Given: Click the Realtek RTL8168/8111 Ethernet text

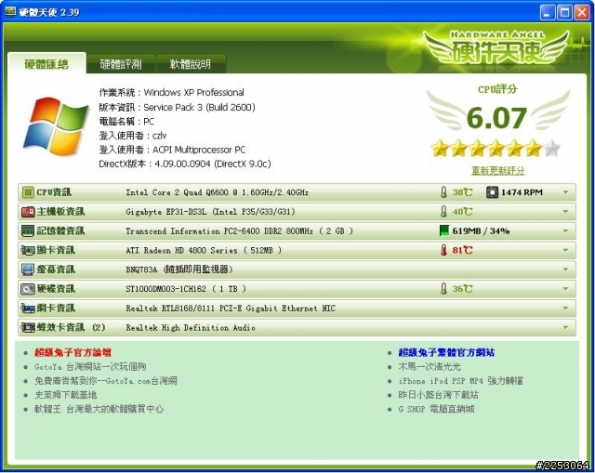Looking at the screenshot, I should click(231, 309).
